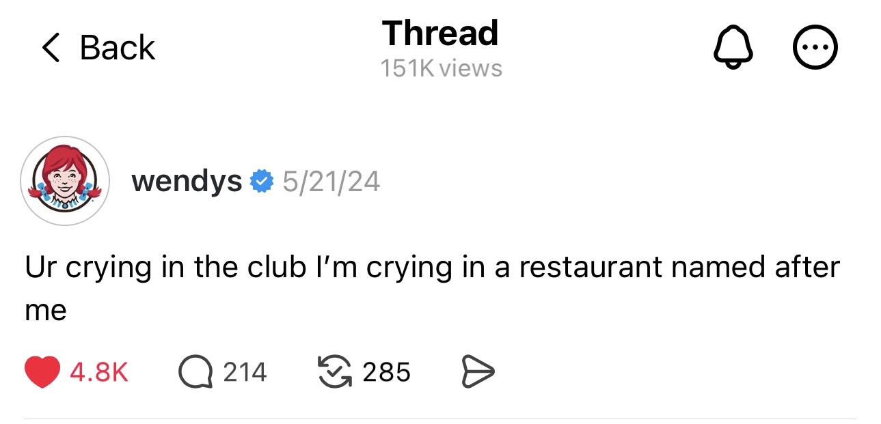Image resolution: width=881 pixels, height=424 pixels.
Task: Tap the back chevron arrow
Action: (51, 48)
